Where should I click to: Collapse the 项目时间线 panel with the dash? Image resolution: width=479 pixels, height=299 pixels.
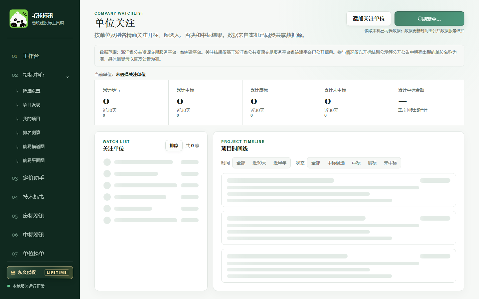(454, 146)
